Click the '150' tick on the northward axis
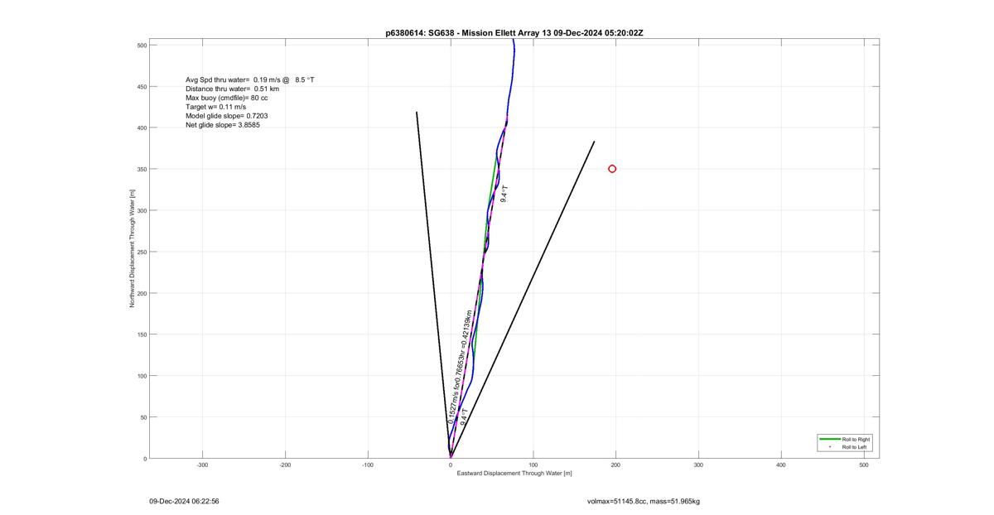The image size is (994, 515). [142, 335]
